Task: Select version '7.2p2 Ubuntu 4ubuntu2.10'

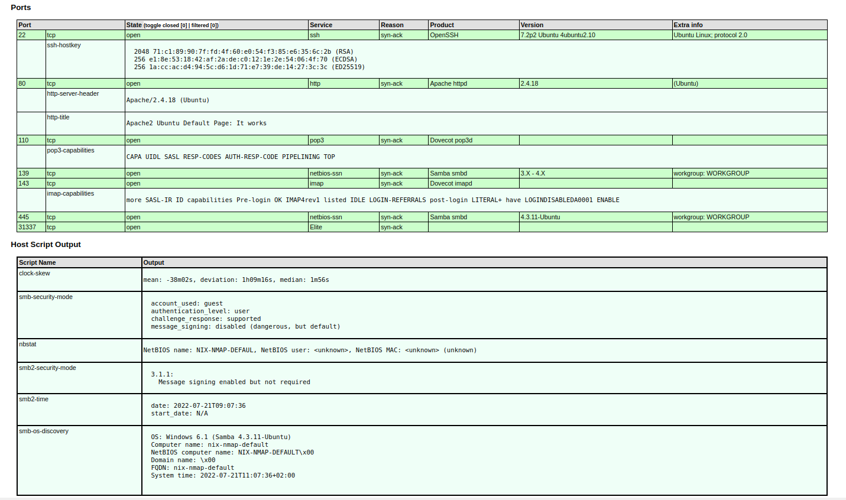Action: [596, 35]
